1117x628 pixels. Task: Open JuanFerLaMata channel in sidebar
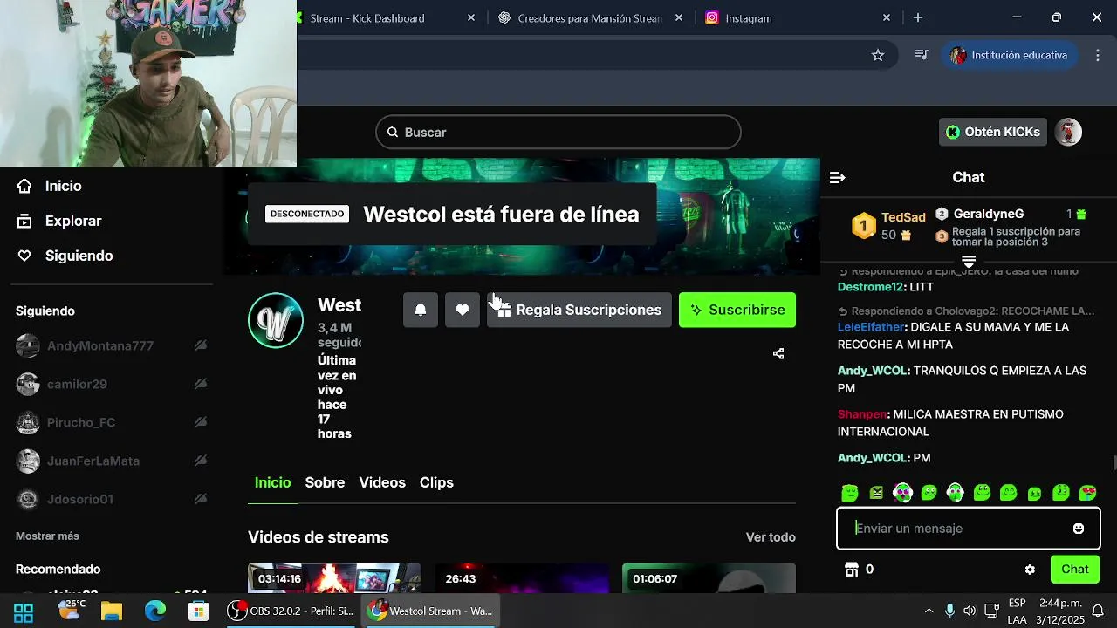tap(93, 461)
